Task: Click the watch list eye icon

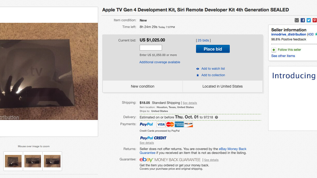Action: pyautogui.click(x=198, y=69)
